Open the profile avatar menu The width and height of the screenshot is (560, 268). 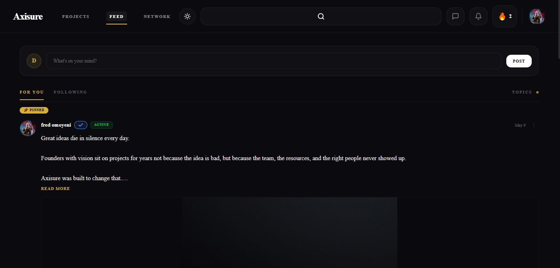pyautogui.click(x=537, y=16)
